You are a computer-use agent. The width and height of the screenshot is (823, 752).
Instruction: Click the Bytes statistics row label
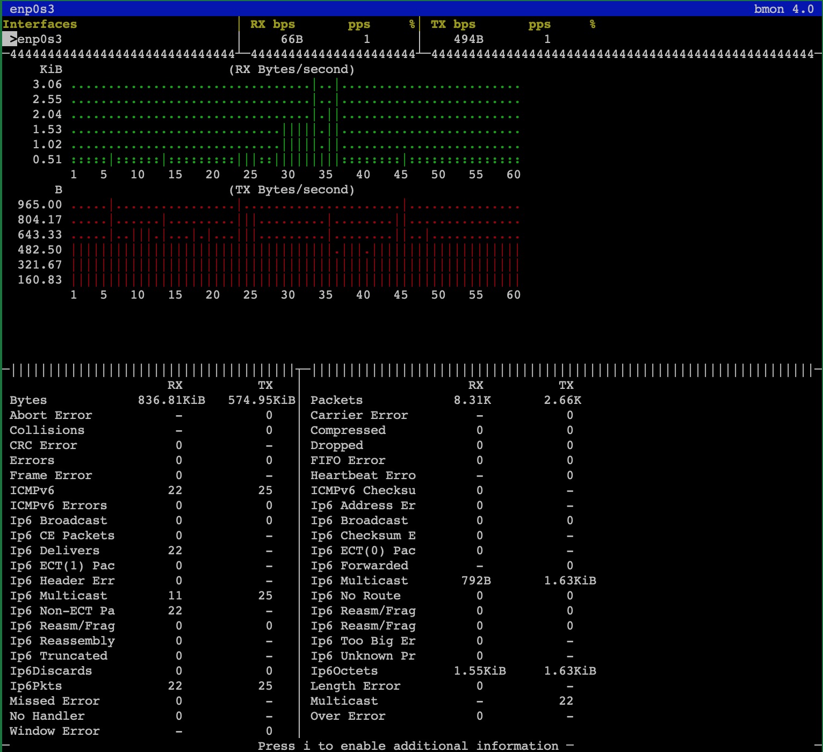[28, 400]
